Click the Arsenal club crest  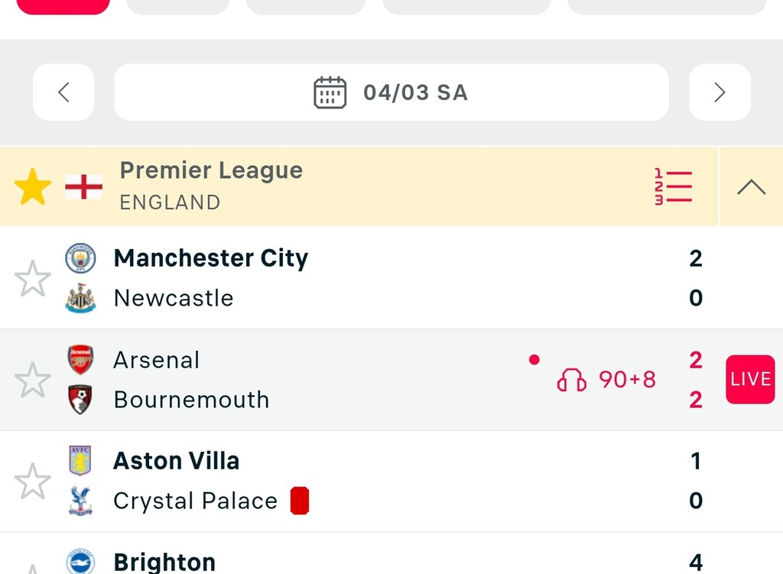(80, 359)
